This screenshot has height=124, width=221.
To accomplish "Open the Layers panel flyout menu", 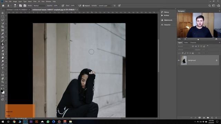I will [x=219, y=42].
